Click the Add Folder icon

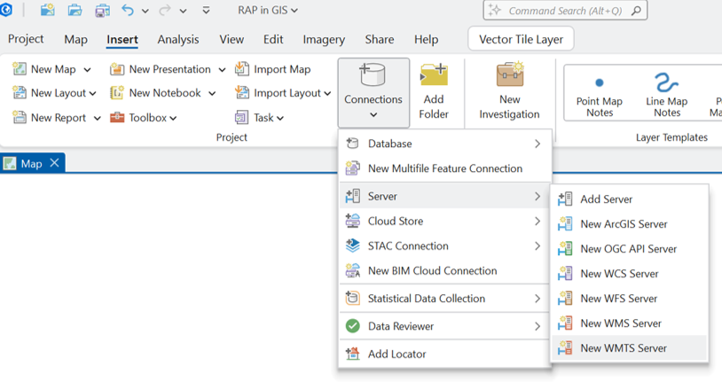tap(434, 75)
